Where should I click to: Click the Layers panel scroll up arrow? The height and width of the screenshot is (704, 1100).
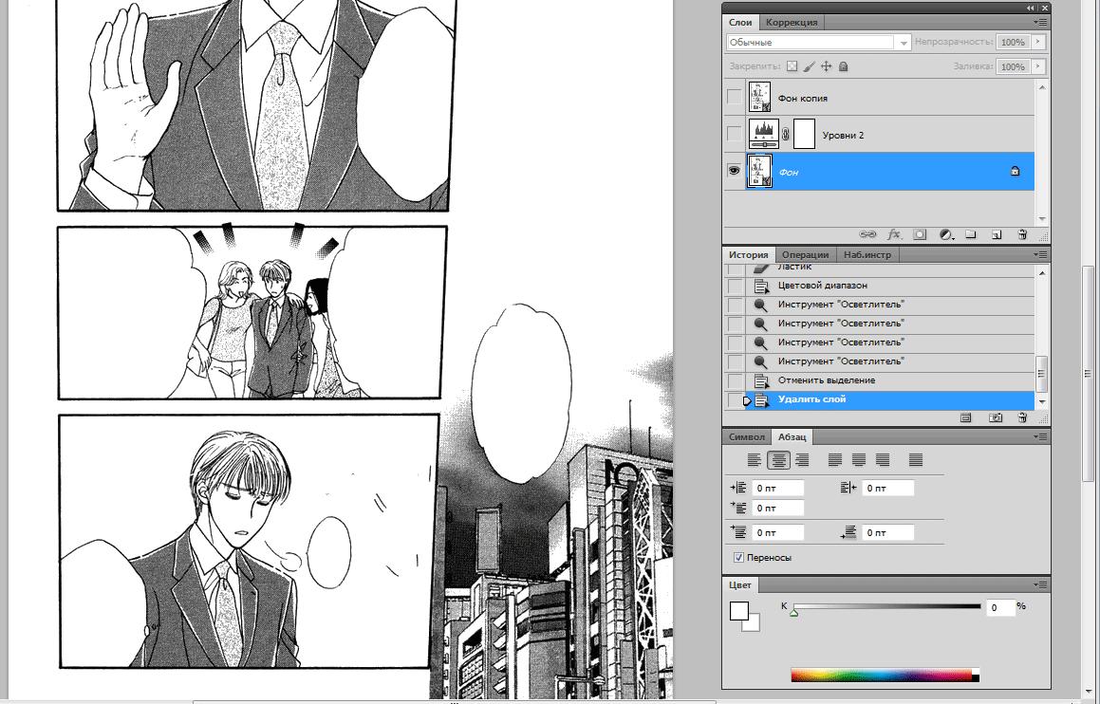tap(1042, 87)
